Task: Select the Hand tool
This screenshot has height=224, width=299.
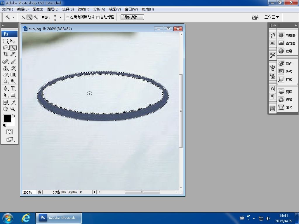Action: click(6, 109)
